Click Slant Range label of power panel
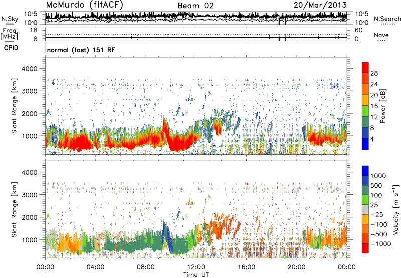 click(14, 106)
